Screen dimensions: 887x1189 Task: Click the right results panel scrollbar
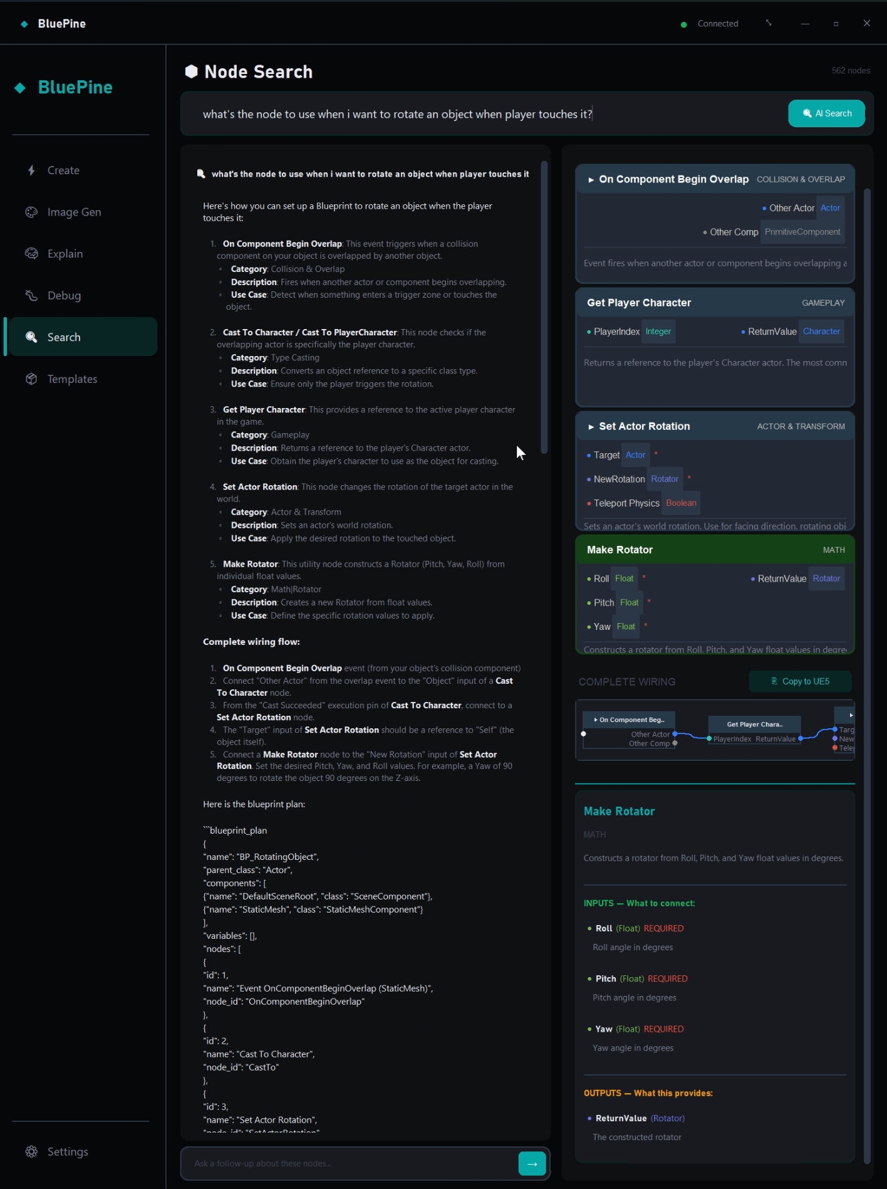pos(868,675)
